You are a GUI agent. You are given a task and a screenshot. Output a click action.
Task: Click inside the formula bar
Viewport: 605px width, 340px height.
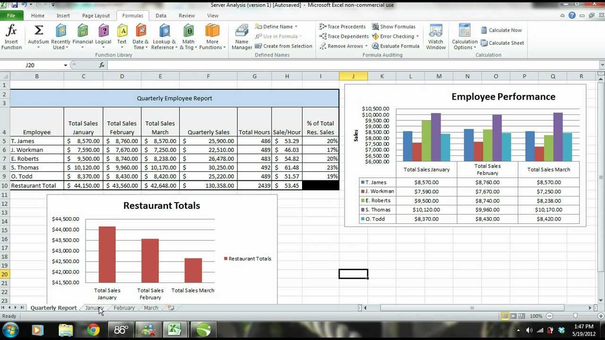coord(353,65)
